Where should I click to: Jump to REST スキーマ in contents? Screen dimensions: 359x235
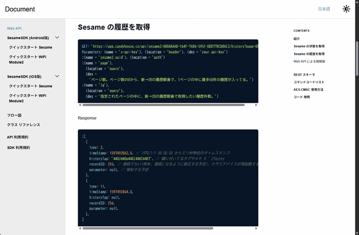click(x=304, y=75)
